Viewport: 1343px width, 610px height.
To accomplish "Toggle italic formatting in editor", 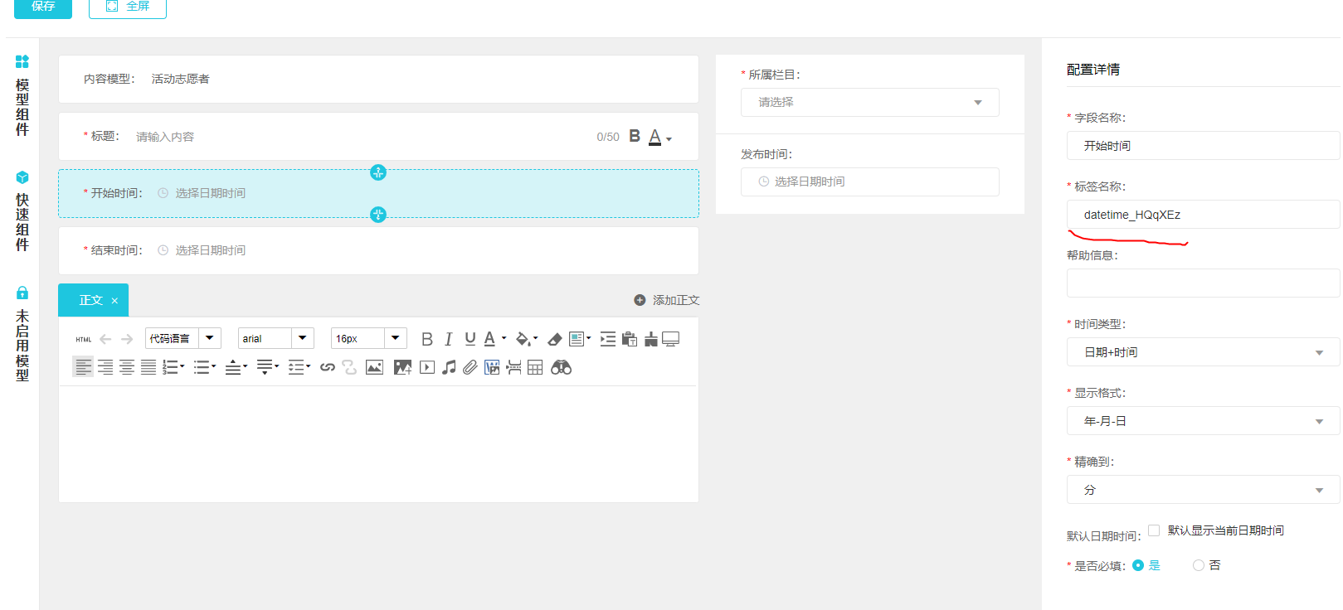I will click(449, 339).
